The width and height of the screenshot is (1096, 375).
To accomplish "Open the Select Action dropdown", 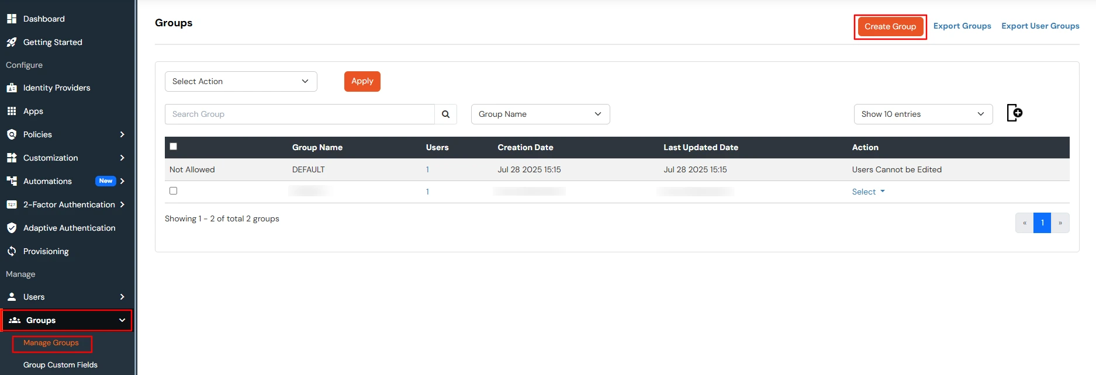I will point(241,81).
